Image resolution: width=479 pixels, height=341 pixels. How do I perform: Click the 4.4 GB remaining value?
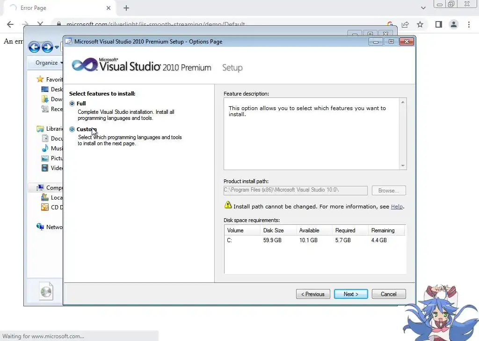(x=379, y=240)
